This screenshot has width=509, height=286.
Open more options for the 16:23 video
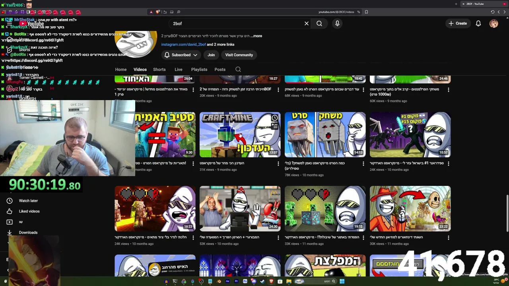point(193,238)
